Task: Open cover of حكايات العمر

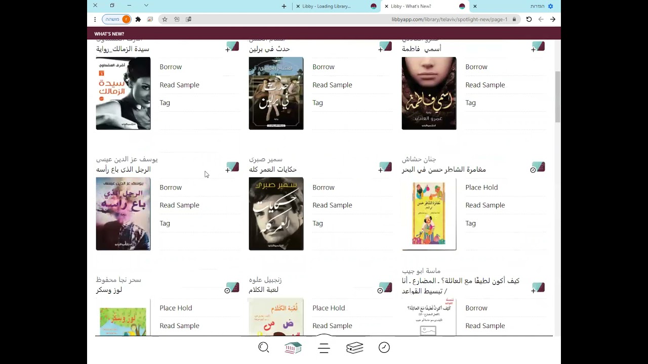Action: click(x=276, y=213)
